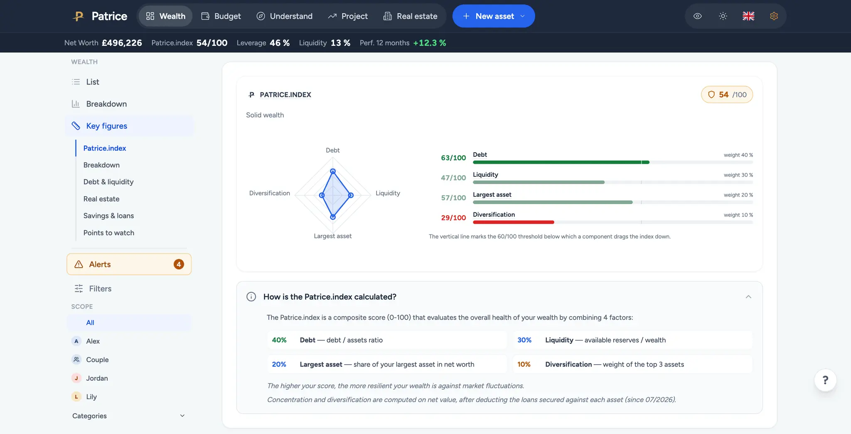Open Real estate key figures sub-item
The image size is (851, 434).
tap(101, 199)
